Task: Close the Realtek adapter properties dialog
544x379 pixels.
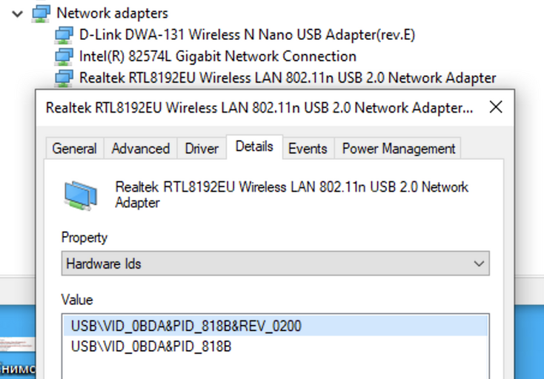Action: pos(496,107)
